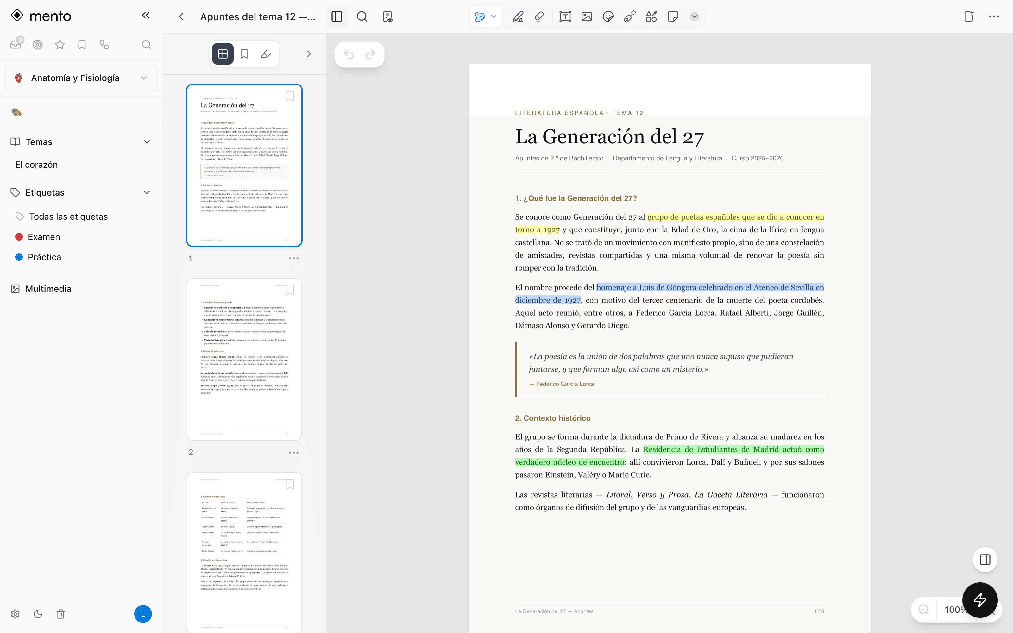Collapse the Etiquetas section
Image resolution: width=1013 pixels, height=633 pixels.
tap(147, 192)
